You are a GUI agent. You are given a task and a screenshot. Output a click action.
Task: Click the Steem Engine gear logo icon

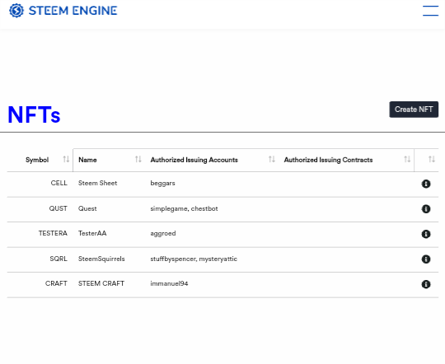coord(16,11)
